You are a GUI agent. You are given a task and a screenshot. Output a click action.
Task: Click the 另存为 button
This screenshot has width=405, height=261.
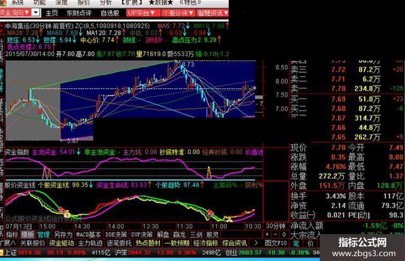click(x=63, y=234)
